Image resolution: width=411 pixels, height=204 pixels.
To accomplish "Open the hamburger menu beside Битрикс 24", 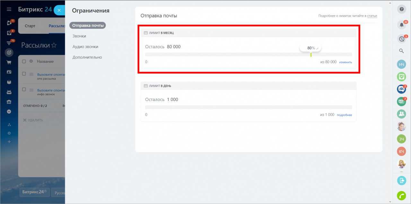I will [9, 10].
